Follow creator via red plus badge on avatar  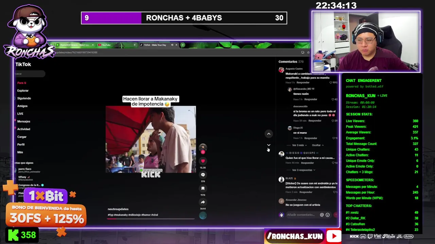pos(203,152)
